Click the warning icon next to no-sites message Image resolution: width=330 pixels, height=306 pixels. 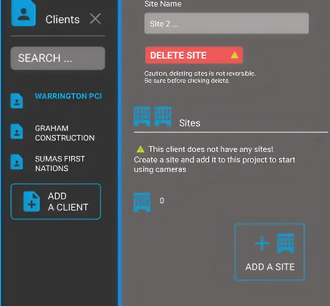pos(140,149)
